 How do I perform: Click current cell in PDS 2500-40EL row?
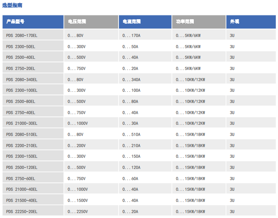[x=145, y=58]
